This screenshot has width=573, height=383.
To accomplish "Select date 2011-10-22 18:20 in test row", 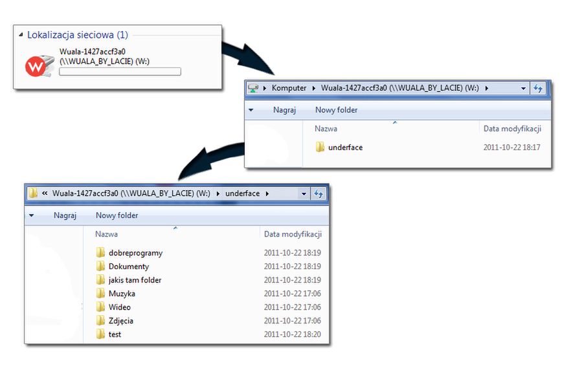I will pos(293,334).
